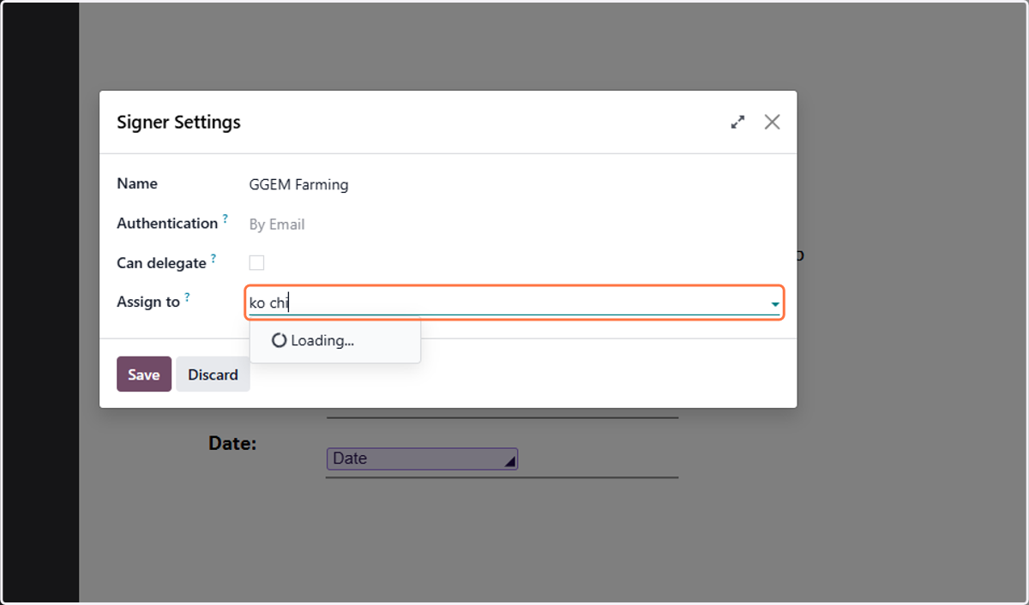Close the Signer Settings dialog
Image resolution: width=1029 pixels, height=605 pixels.
(772, 122)
